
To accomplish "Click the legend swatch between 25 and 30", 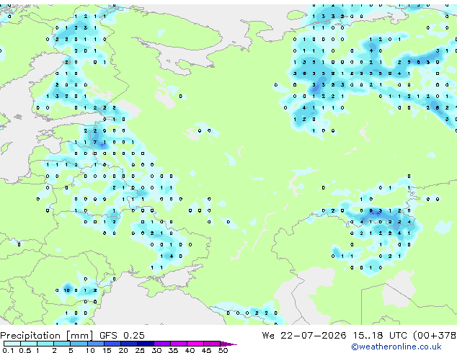I will pos(146,344).
